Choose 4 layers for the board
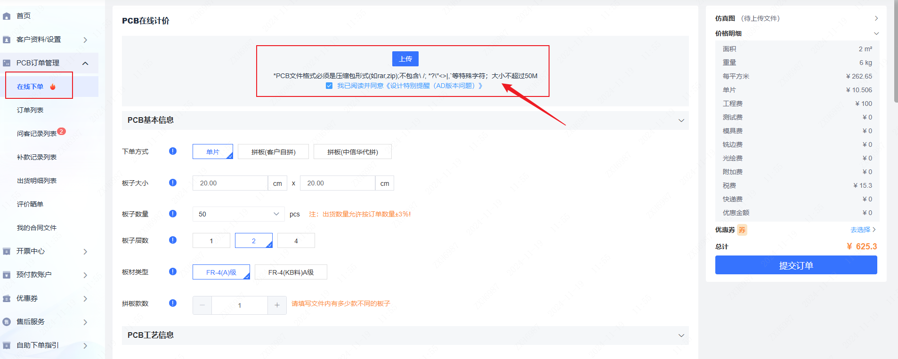This screenshot has width=898, height=359. [x=296, y=240]
